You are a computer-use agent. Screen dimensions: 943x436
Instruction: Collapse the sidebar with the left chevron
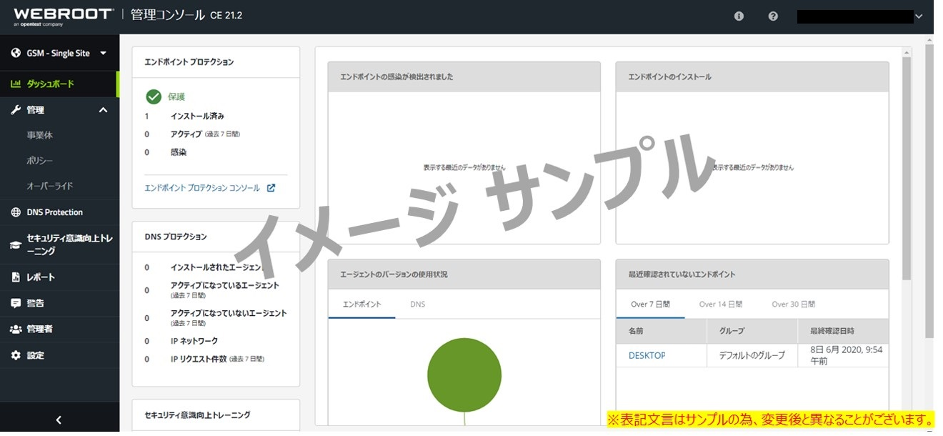click(x=59, y=420)
